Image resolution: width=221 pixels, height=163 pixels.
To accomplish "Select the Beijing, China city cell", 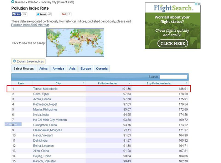I will click(42, 156).
